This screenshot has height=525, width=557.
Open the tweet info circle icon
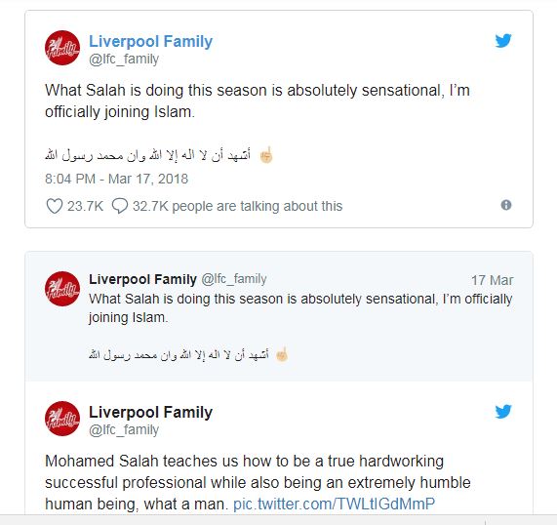point(506,205)
